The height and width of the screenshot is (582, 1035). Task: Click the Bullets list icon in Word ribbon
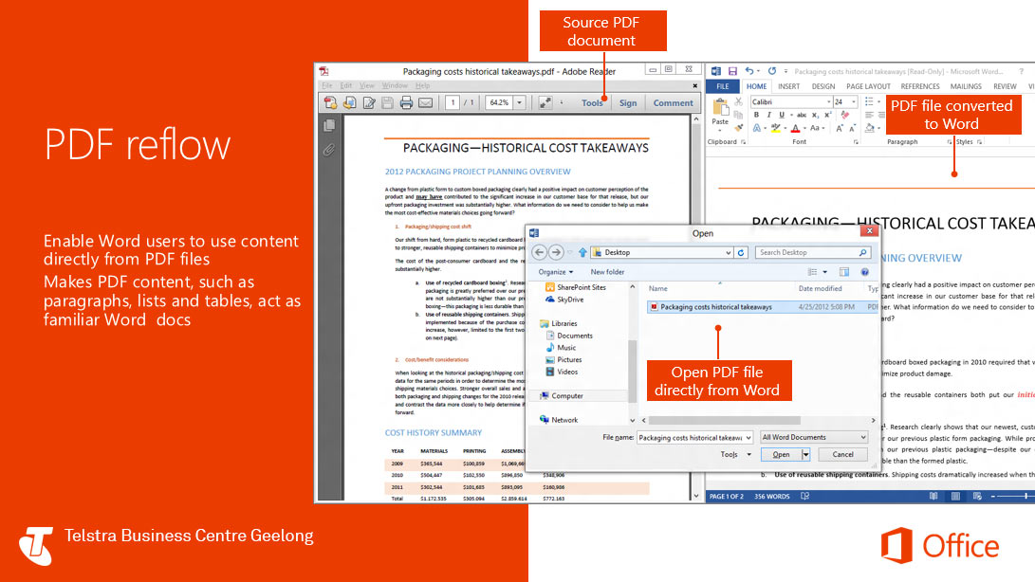[869, 101]
